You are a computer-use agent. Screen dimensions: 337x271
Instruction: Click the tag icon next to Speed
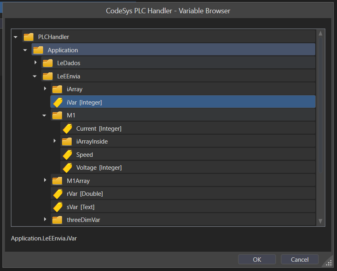pyautogui.click(x=67, y=155)
